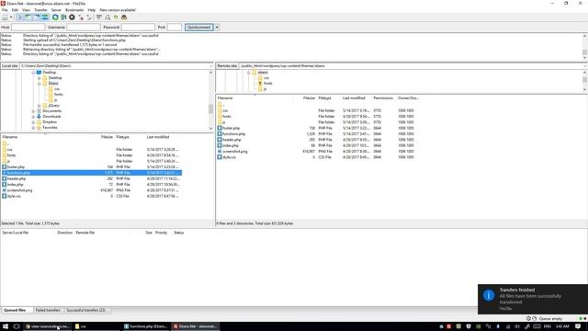Screen dimensions: 588x331
Task: Open the Help menu
Action: (92, 10)
